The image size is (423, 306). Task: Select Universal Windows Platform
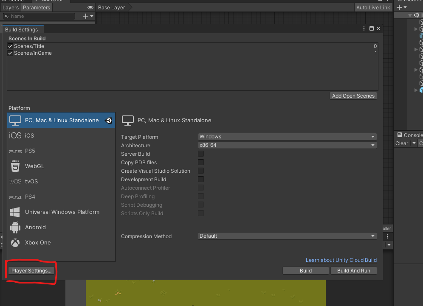click(61, 212)
